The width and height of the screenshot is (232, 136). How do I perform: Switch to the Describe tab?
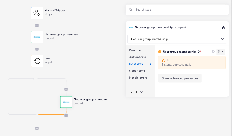(135, 50)
